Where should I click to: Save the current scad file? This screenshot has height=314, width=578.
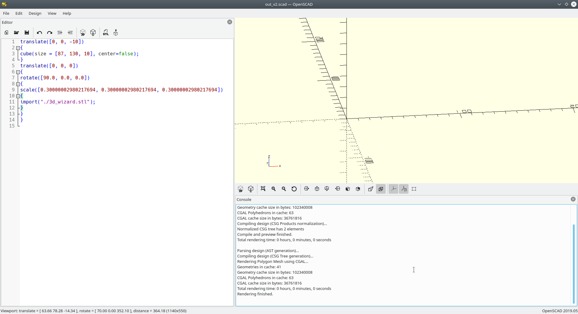tap(27, 32)
